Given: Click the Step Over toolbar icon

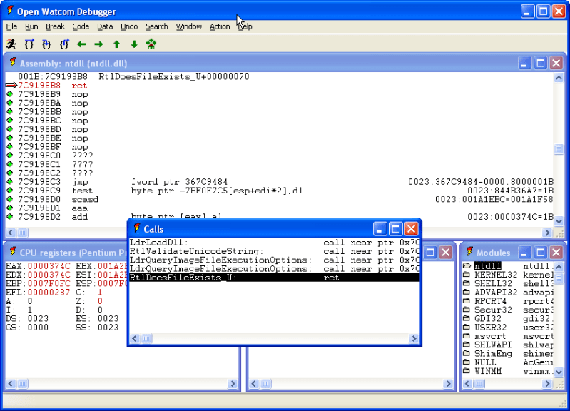Looking at the screenshot, I should click(29, 44).
